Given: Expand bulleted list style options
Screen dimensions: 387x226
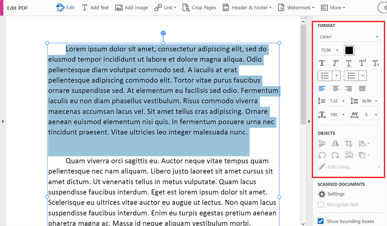Looking at the screenshot, I should (x=336, y=76).
